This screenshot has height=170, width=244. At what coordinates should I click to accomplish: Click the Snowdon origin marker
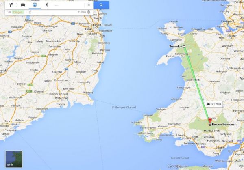(184, 46)
